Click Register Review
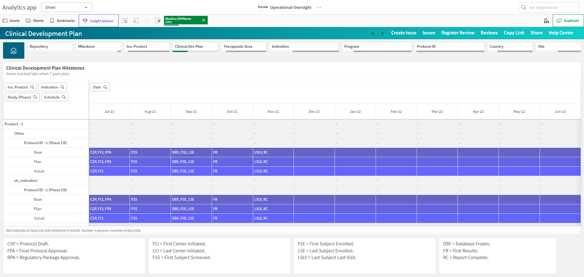 click(x=458, y=33)
